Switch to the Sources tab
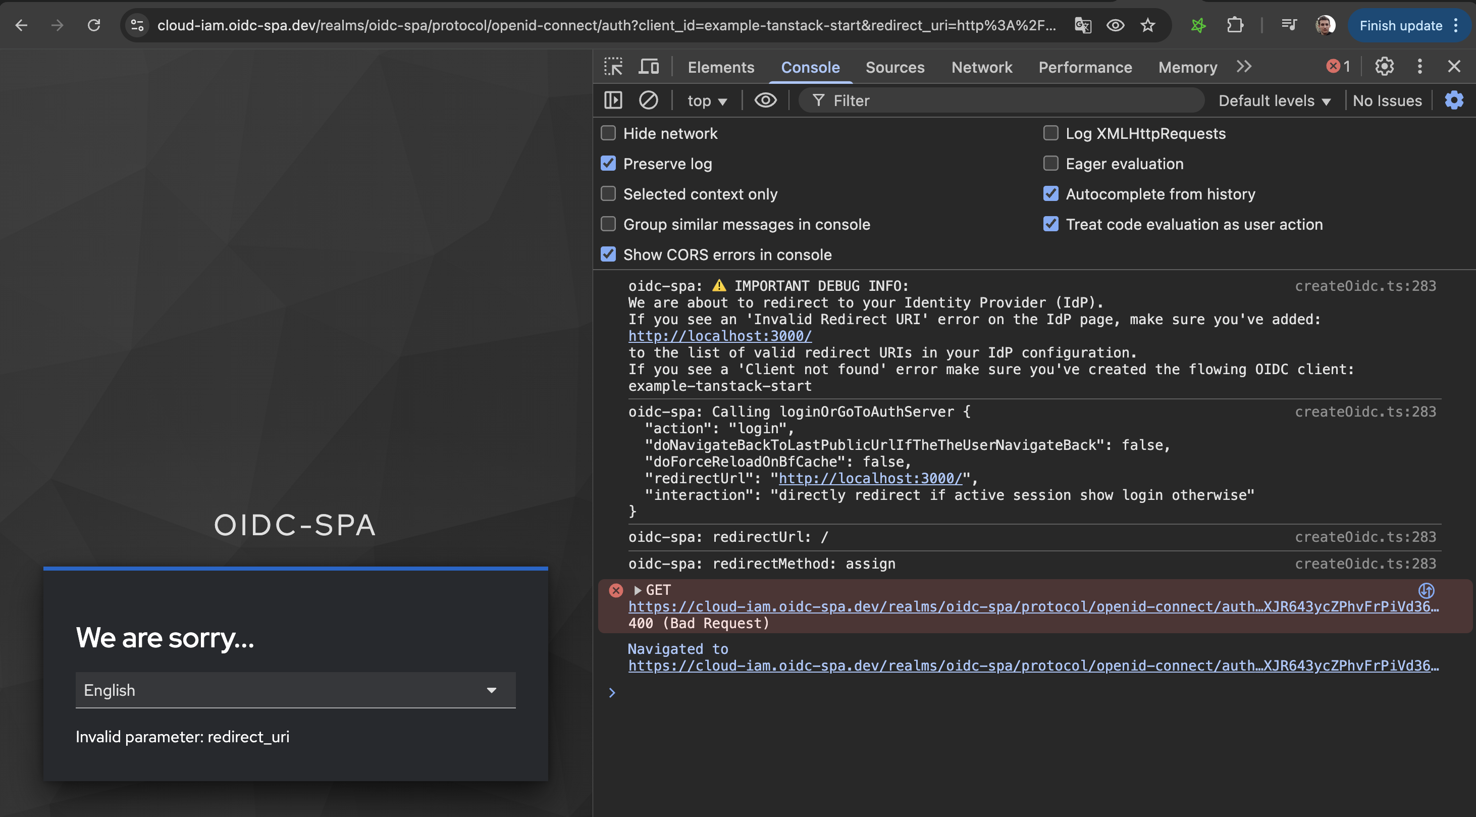Screen dimensions: 1476x817 [x=895, y=67]
